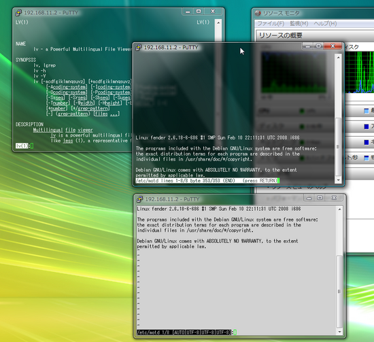Close the lv man page PuTTY window
The width and height of the screenshot is (374, 342).
(213, 12)
